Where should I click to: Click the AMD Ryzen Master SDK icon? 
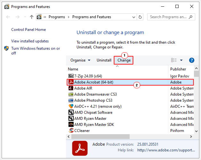(71, 124)
